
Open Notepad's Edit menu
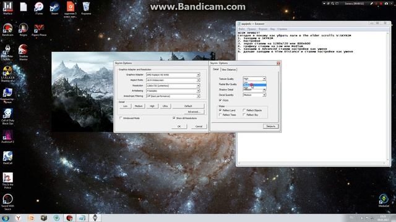click(x=252, y=29)
